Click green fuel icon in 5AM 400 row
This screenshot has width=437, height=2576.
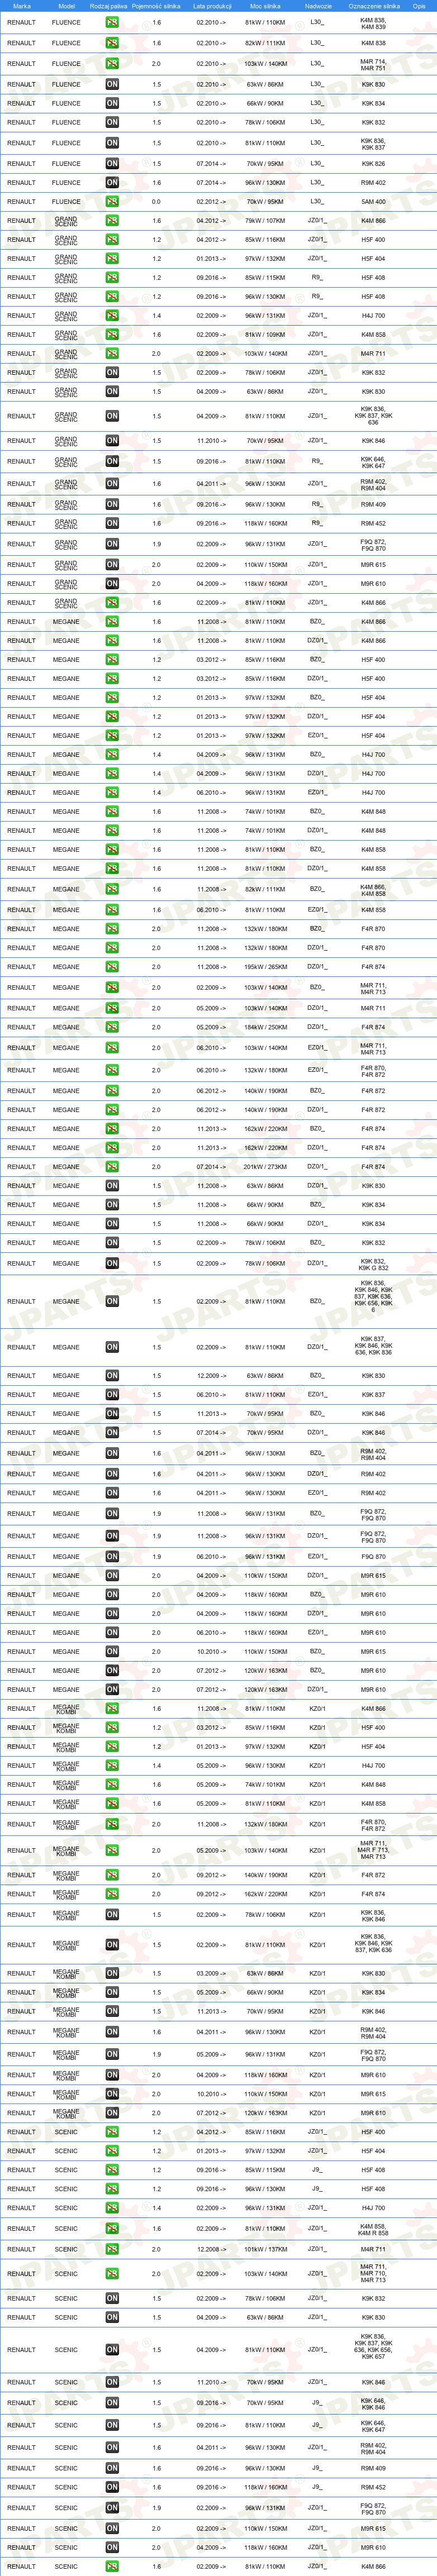(112, 202)
